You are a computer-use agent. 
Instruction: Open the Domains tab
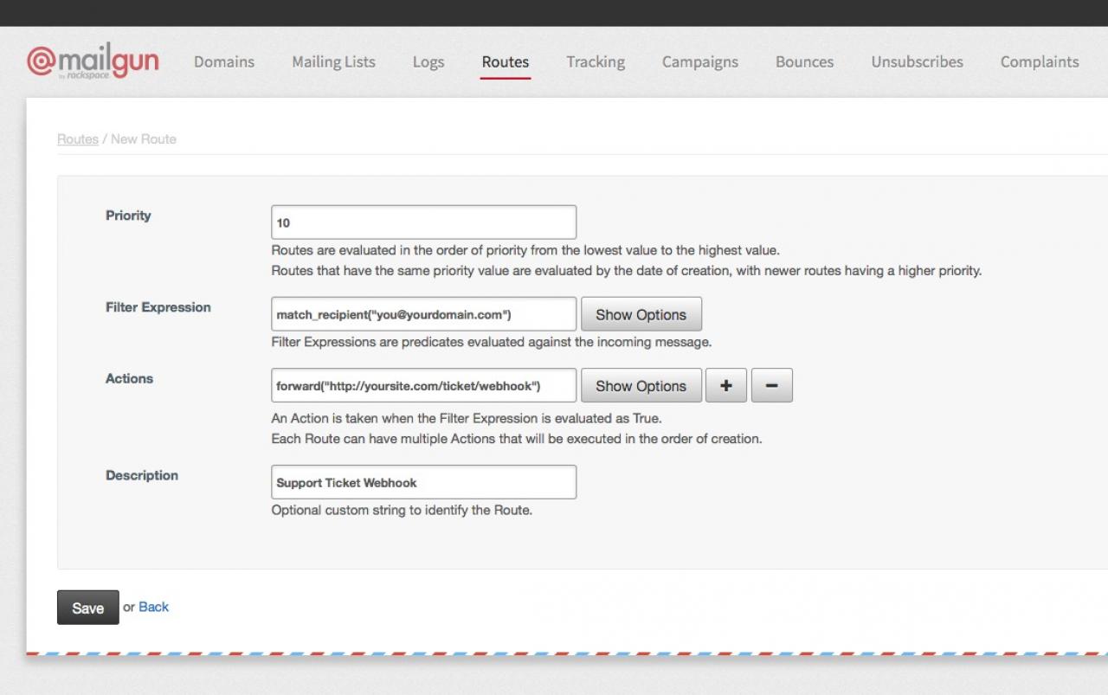click(x=224, y=62)
